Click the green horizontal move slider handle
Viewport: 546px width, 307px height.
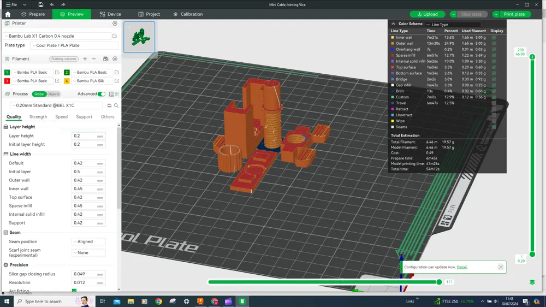click(x=439, y=282)
